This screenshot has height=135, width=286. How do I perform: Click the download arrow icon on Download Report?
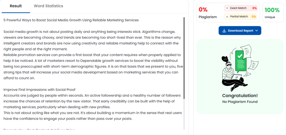pos(224,31)
